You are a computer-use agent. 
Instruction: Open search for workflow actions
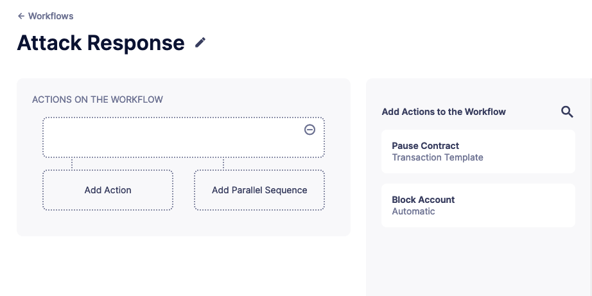click(567, 112)
